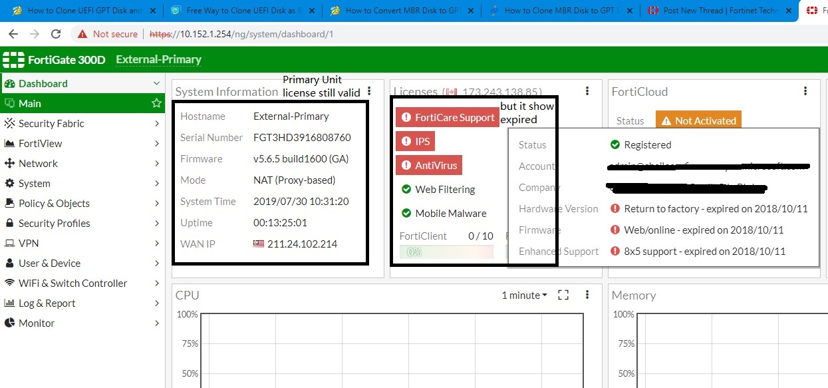This screenshot has height=388, width=828.
Task: Reload the page with refresh icon
Action: (56, 34)
